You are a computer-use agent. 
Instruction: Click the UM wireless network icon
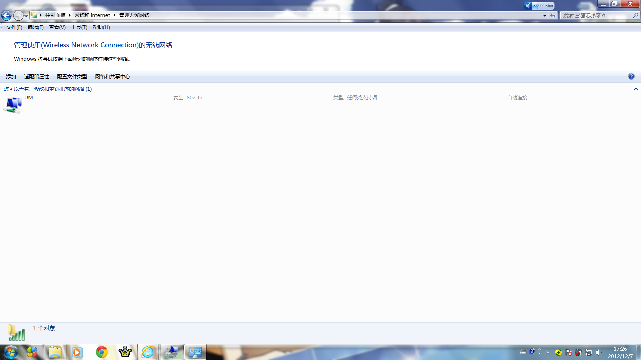click(13, 105)
